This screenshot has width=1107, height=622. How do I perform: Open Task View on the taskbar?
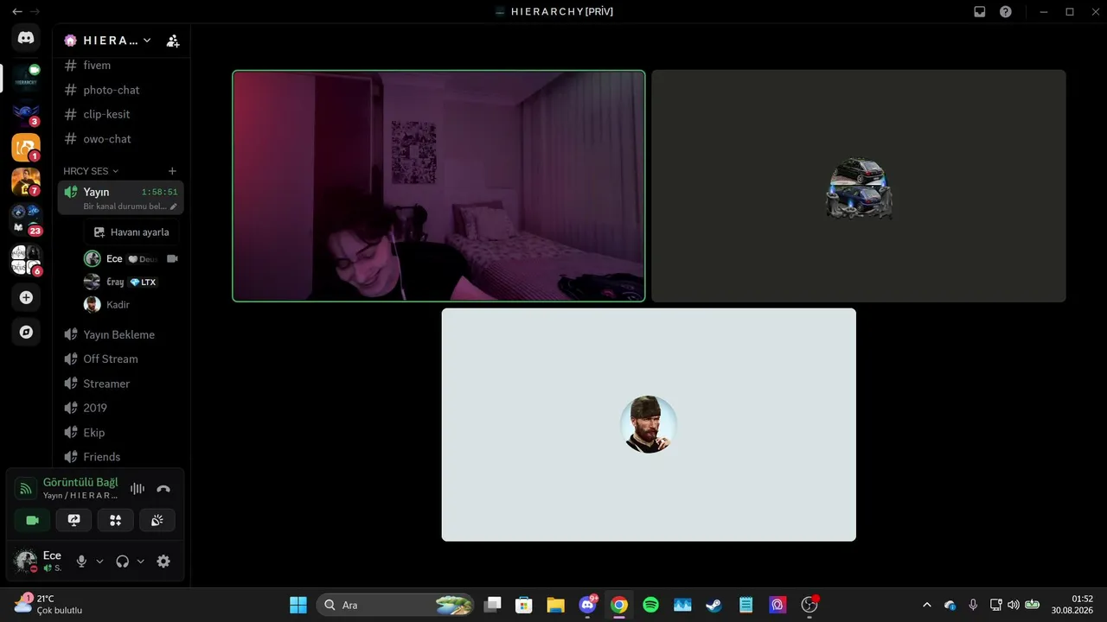(492, 605)
